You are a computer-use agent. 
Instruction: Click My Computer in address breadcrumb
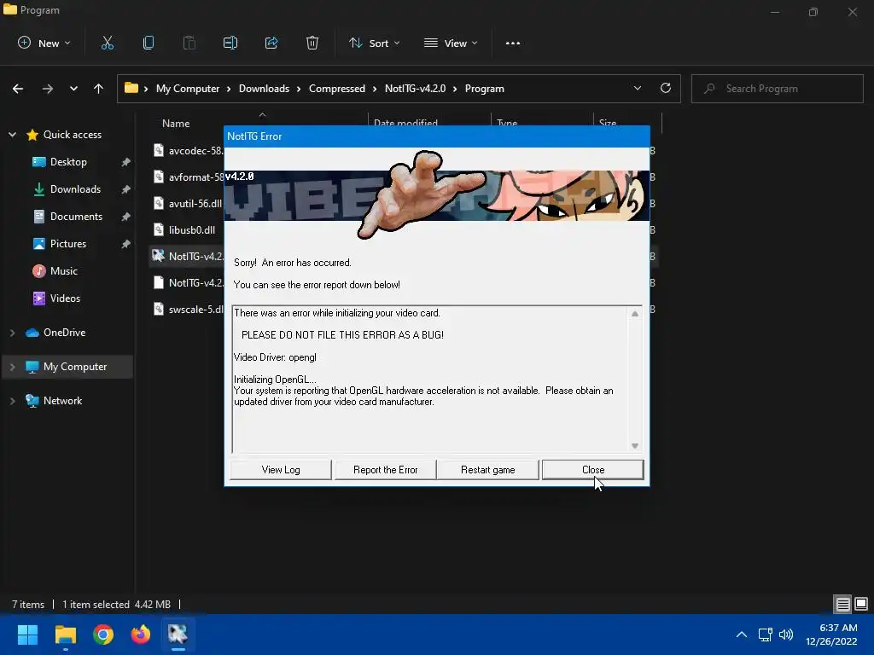[188, 89]
